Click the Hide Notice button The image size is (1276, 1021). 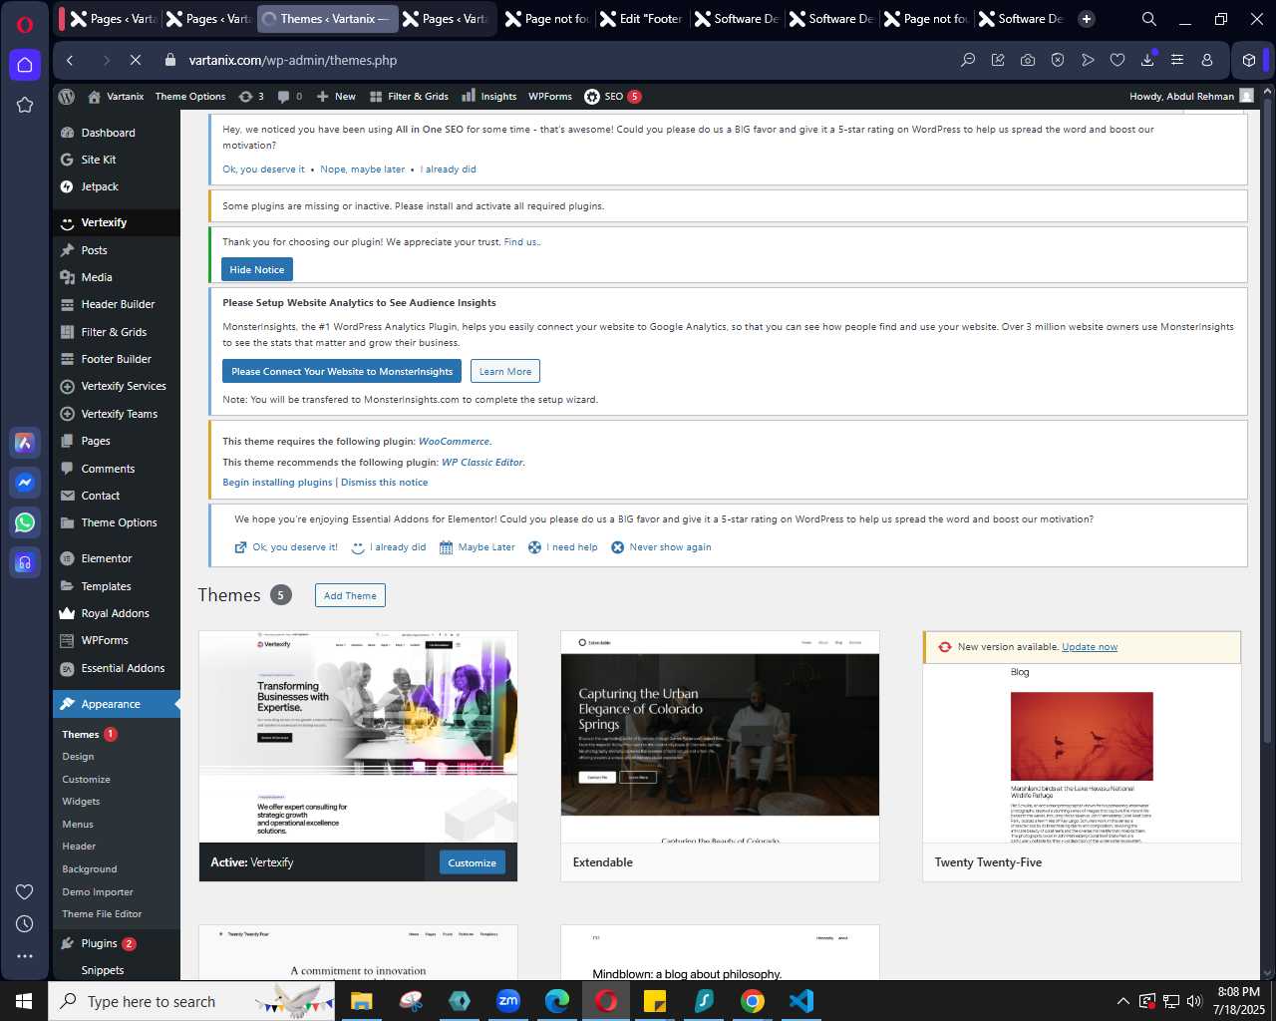tap(257, 269)
